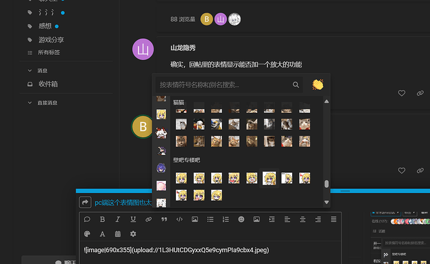The height and width of the screenshot is (264, 430).
Task: Insert a blockquote with the quotation marks icon
Action: pos(164,219)
